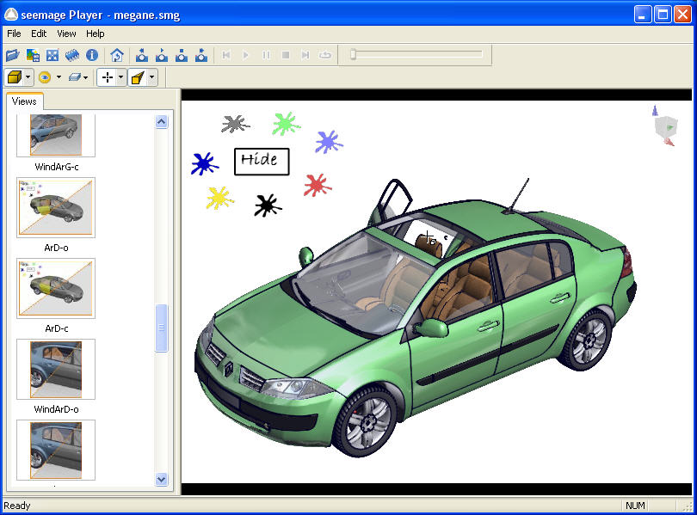The image size is (697, 515).
Task: Select the Views panel tab
Action: pyautogui.click(x=24, y=101)
